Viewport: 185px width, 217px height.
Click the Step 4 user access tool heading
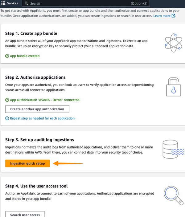point(36,186)
